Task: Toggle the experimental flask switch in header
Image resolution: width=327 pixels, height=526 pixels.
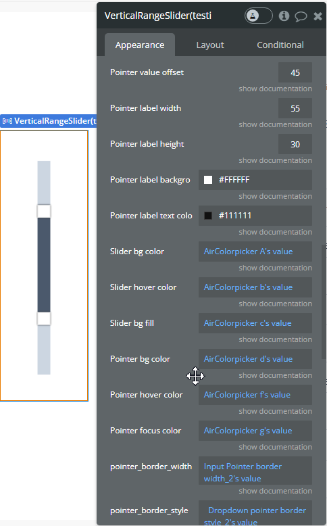Action: tap(258, 16)
